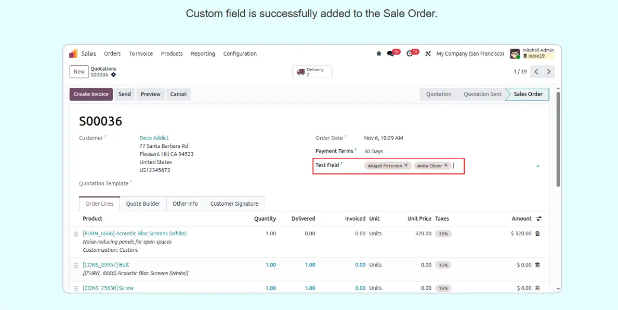Remove the Abigail Peterson tag
Image resolution: width=618 pixels, height=310 pixels.
[406, 166]
